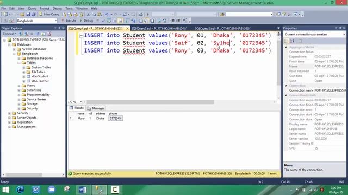Switch to the SQLQuery2.sql tab

[222, 28]
